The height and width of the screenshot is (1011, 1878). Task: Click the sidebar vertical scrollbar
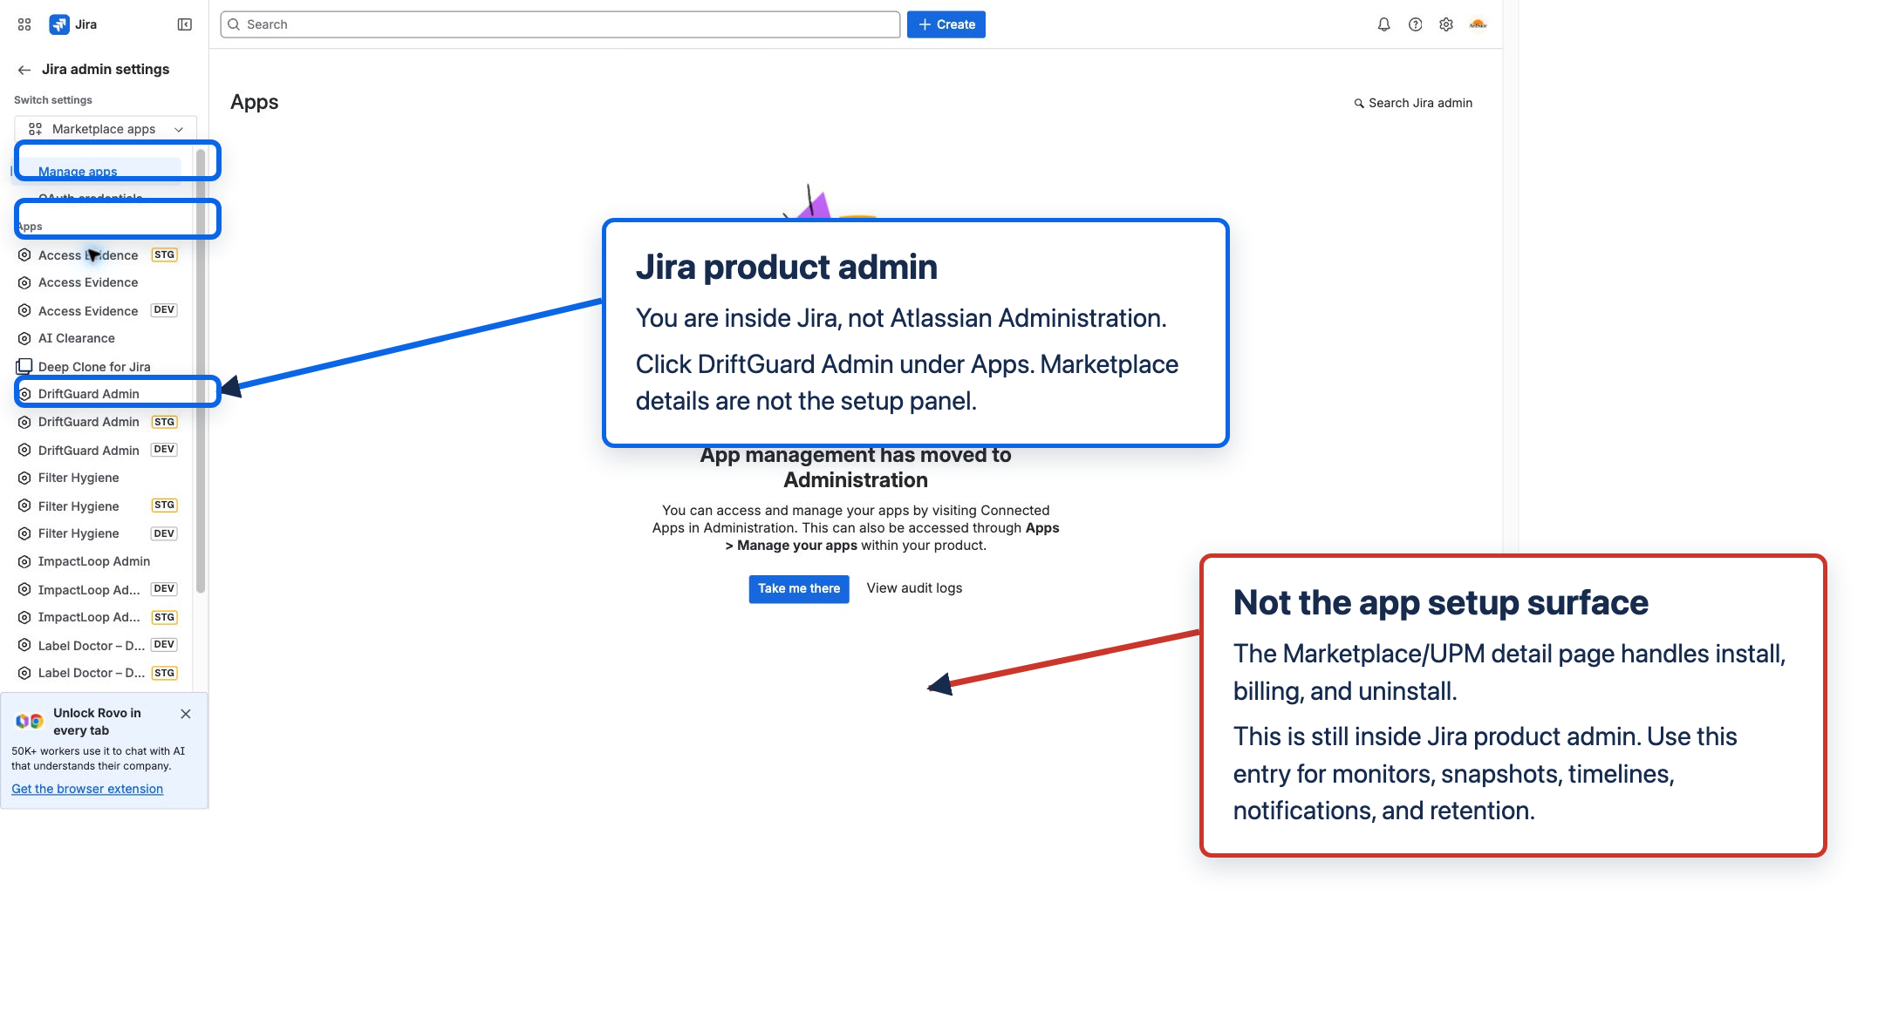[x=201, y=370]
